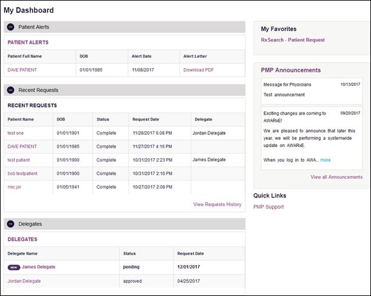Open the PMP Support quick link

(268, 207)
